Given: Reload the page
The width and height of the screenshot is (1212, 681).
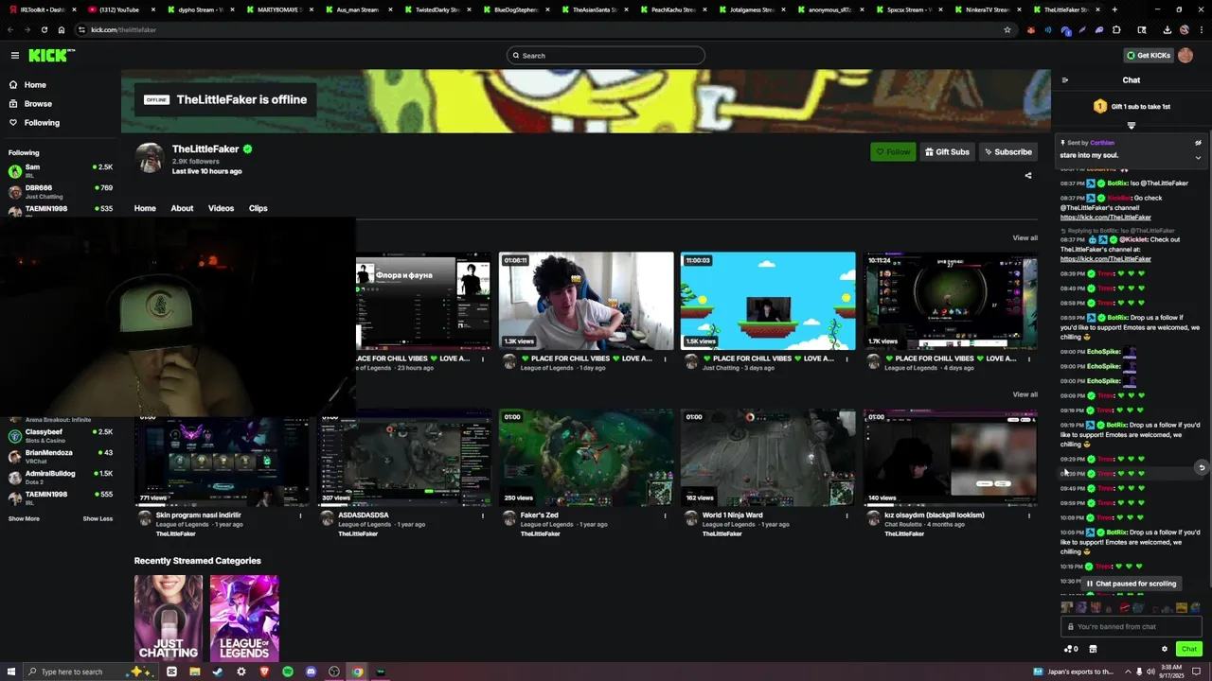Looking at the screenshot, I should coord(44,29).
